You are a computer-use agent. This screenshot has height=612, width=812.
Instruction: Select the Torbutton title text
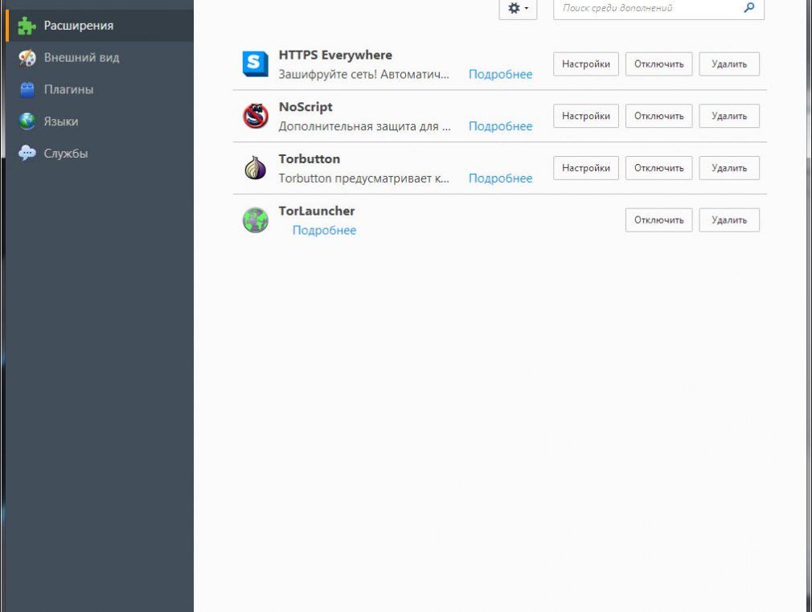point(310,158)
